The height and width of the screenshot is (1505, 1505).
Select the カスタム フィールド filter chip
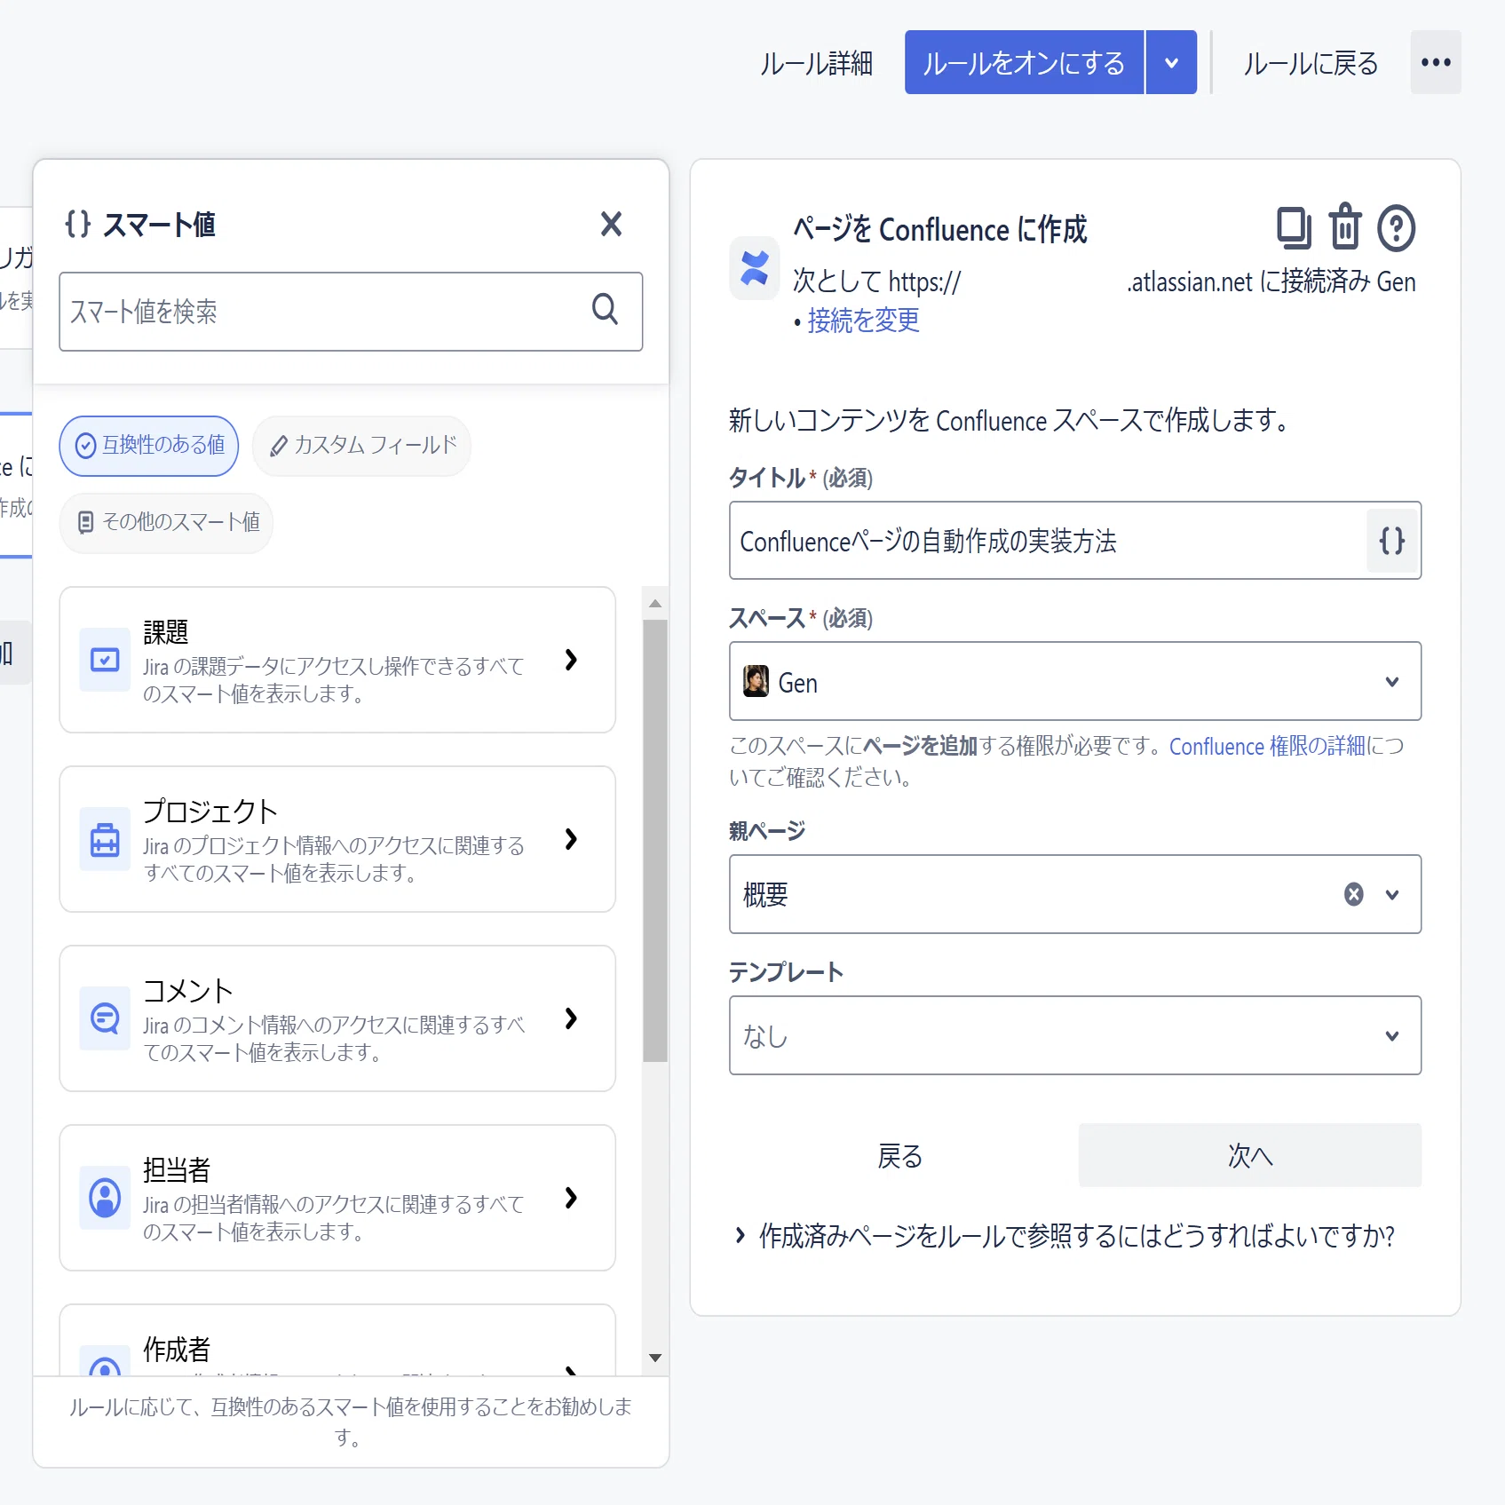point(361,446)
